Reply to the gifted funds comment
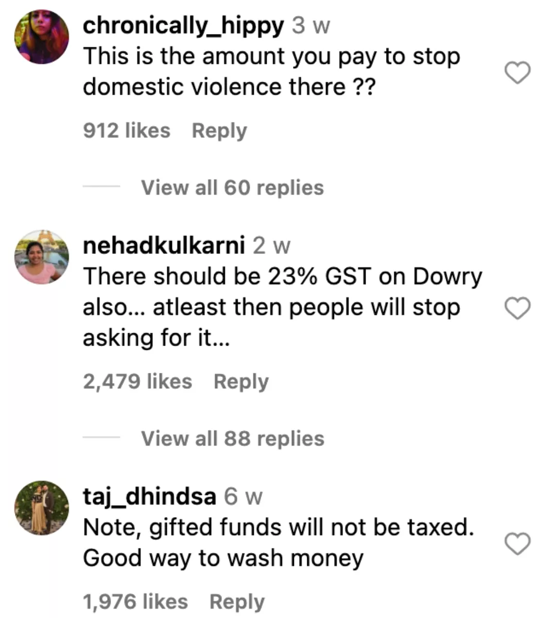This screenshot has height=618, width=557. (237, 602)
